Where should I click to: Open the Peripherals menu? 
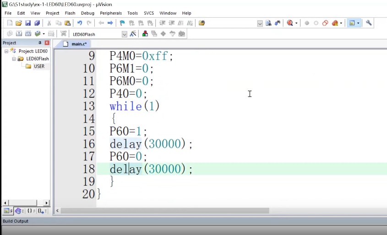click(111, 13)
